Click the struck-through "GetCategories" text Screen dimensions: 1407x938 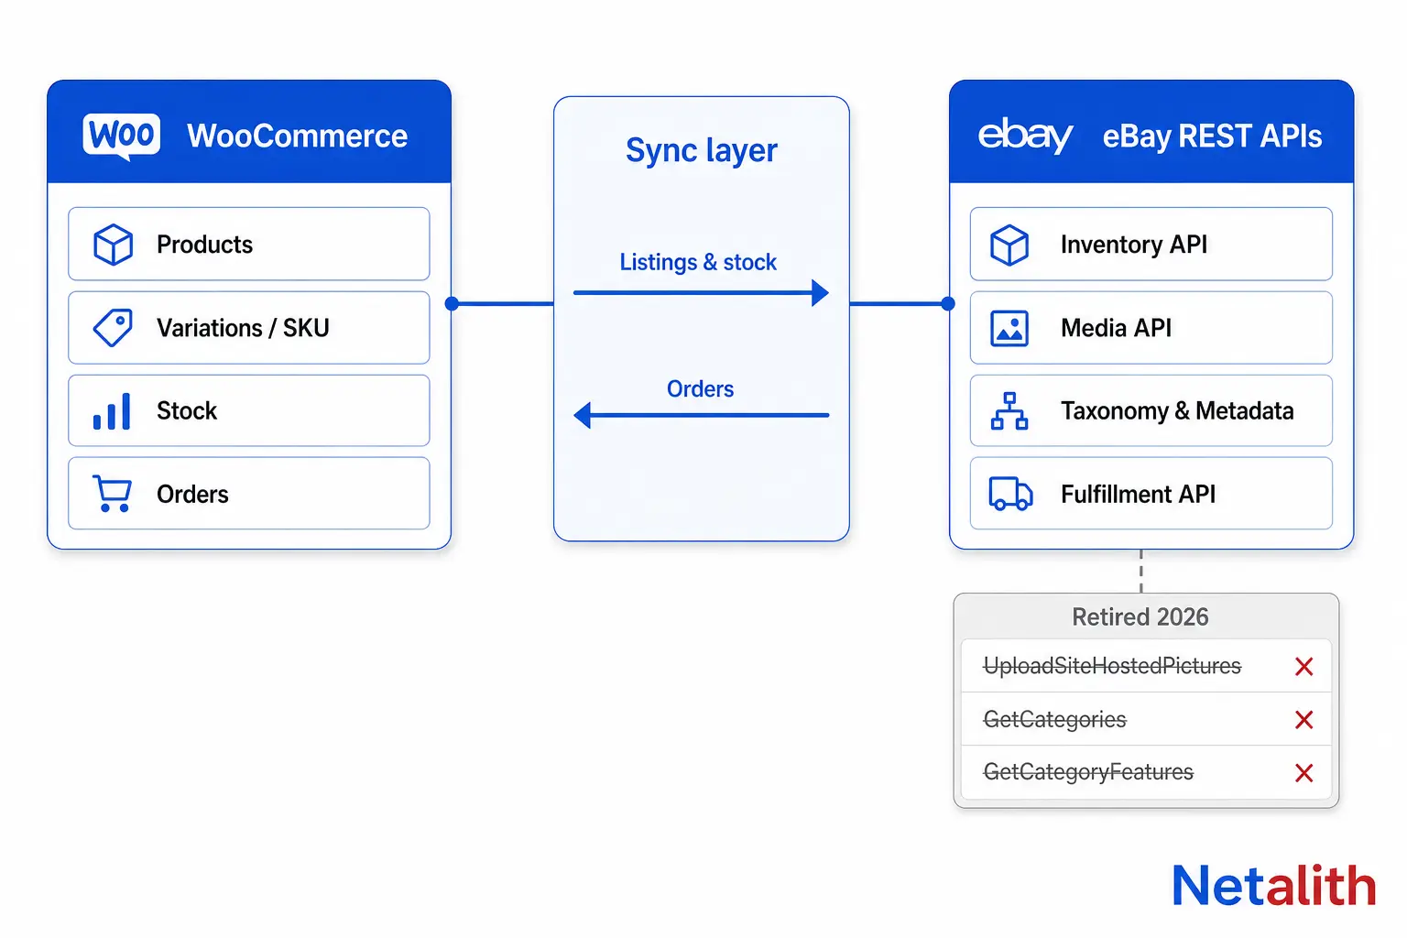(x=1054, y=720)
